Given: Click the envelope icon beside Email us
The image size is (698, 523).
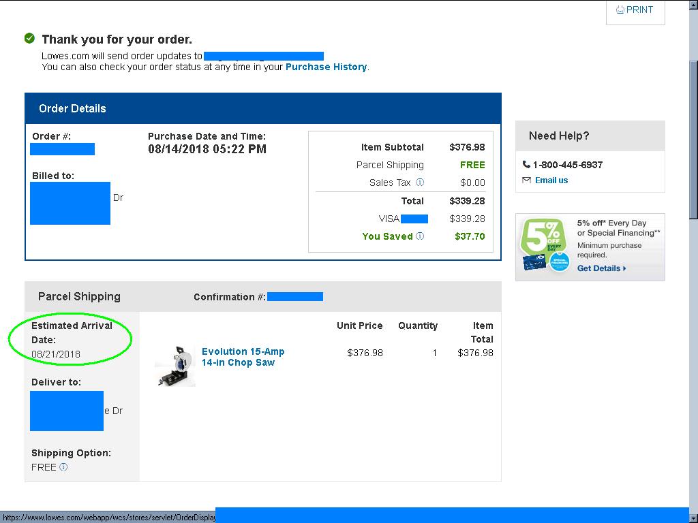Looking at the screenshot, I should point(527,180).
